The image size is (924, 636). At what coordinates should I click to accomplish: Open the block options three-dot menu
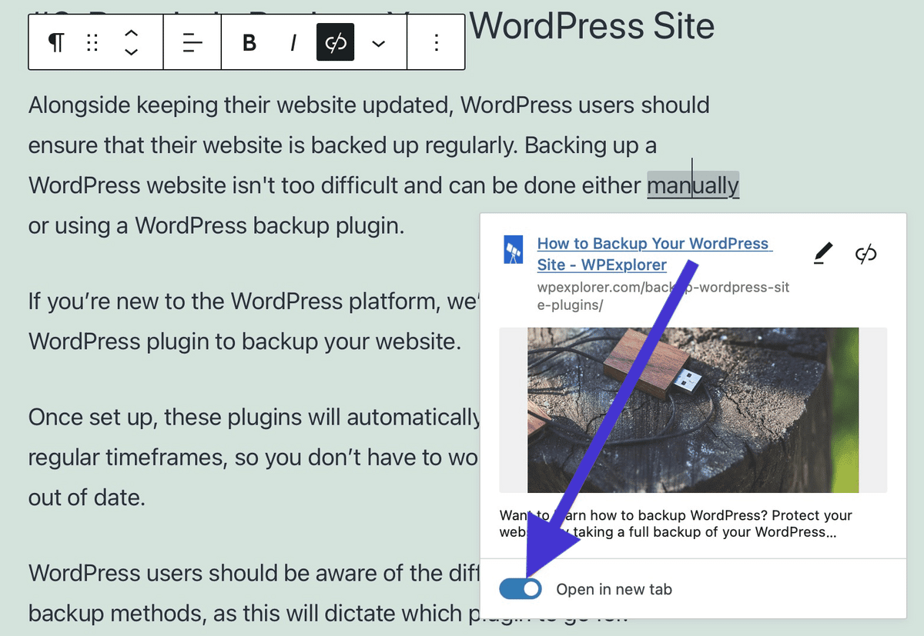[436, 43]
